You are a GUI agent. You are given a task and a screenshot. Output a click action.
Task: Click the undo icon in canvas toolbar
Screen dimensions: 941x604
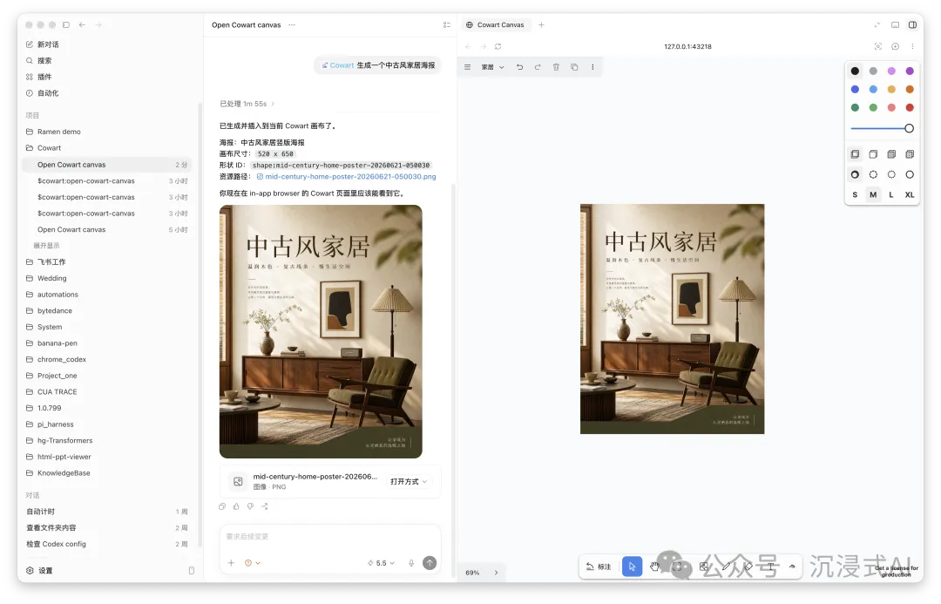pyautogui.click(x=519, y=67)
